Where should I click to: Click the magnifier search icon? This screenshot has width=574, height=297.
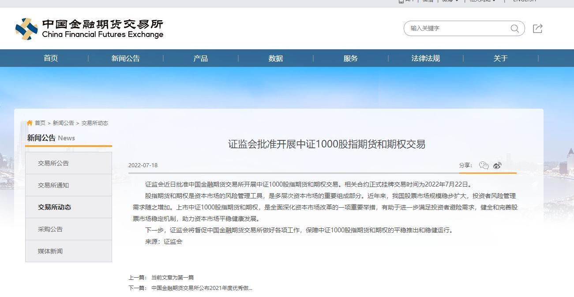(x=514, y=29)
